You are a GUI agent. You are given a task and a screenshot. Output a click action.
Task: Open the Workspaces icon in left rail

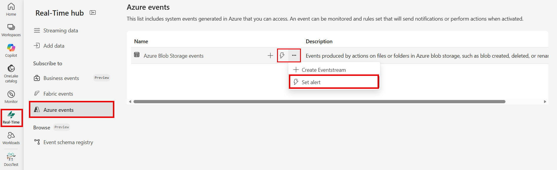coord(11,30)
